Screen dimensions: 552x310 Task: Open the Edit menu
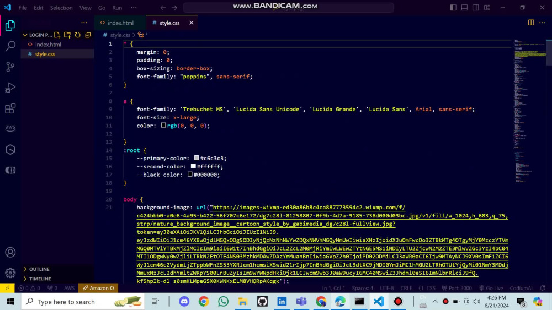coord(39,8)
